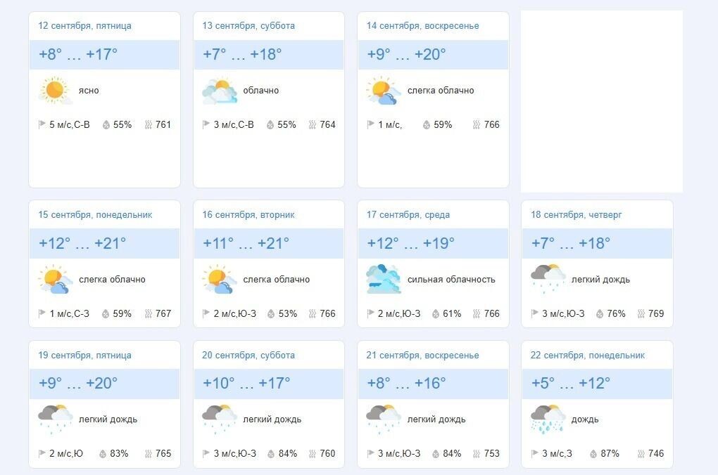Viewport: 718px width, 475px height.
Task: Click the temperature bar for September 21
Action: 433,384
